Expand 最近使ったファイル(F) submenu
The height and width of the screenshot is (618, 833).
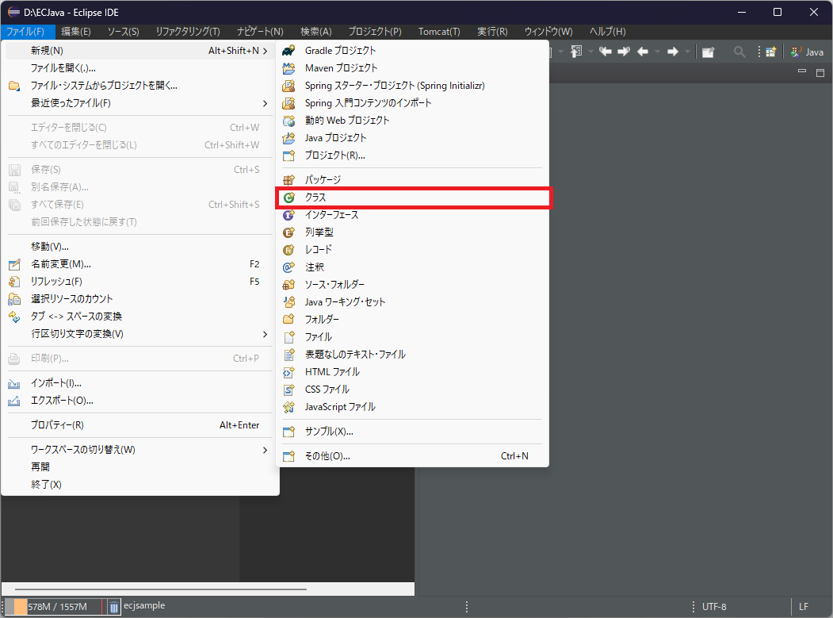click(140, 103)
